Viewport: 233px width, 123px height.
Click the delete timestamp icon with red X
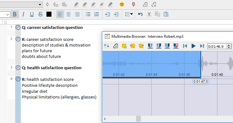176,46
